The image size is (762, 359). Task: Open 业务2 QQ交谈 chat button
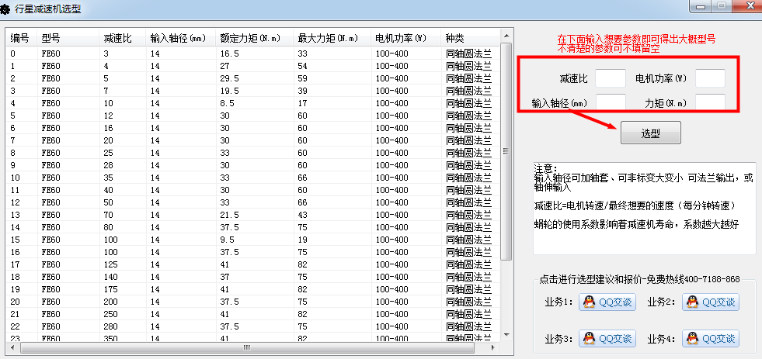pyautogui.click(x=711, y=302)
